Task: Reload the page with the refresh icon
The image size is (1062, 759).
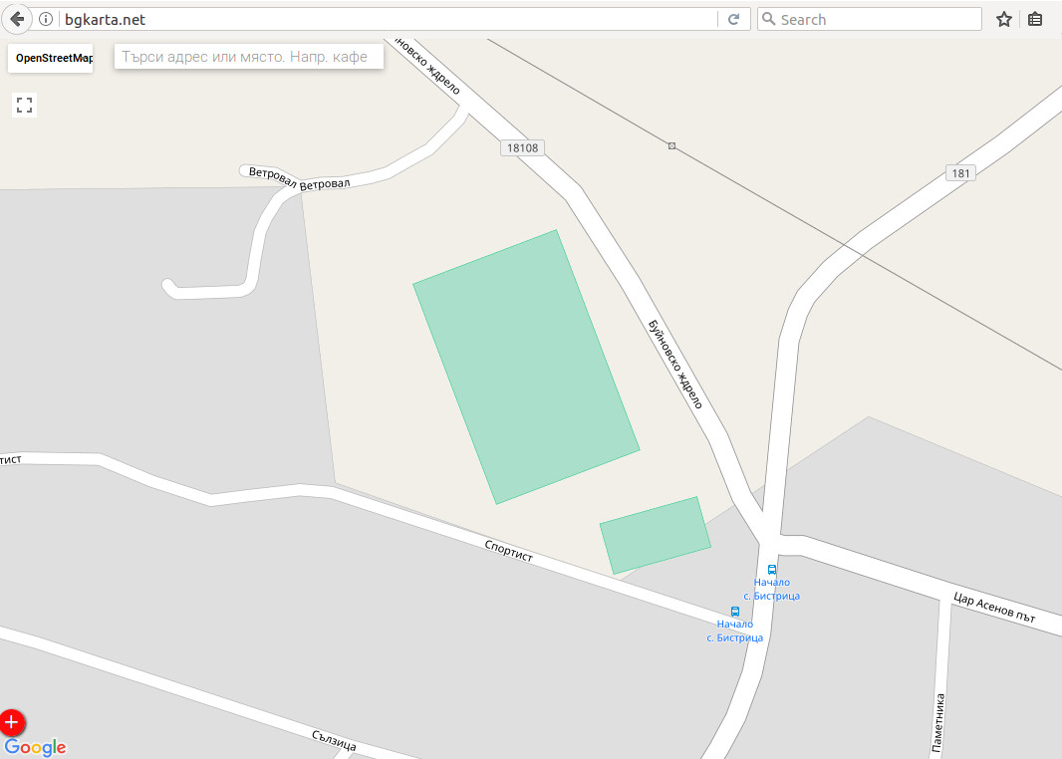Action: click(x=733, y=19)
